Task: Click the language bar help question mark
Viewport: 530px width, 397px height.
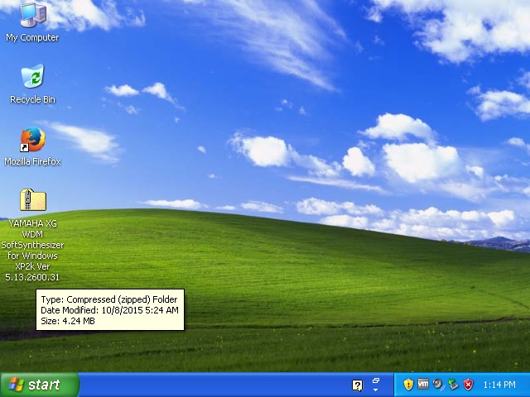Action: [x=357, y=385]
